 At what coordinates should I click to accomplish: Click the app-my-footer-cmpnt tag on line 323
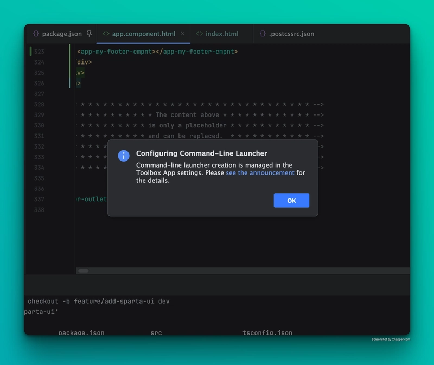[157, 52]
